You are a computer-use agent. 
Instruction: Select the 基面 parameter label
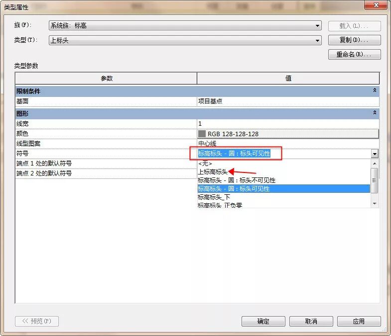(x=22, y=101)
